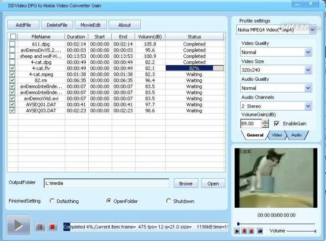Click the Waiting status of AVSEQ03.DAT

pos(194,111)
